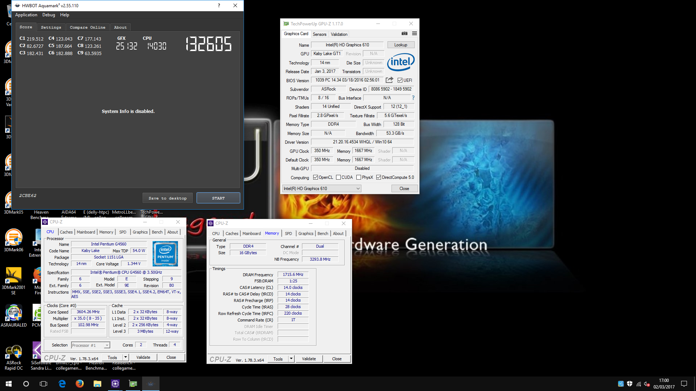The height and width of the screenshot is (391, 696).
Task: Open Mainboard tab in left CPU-Z window
Action: point(86,232)
